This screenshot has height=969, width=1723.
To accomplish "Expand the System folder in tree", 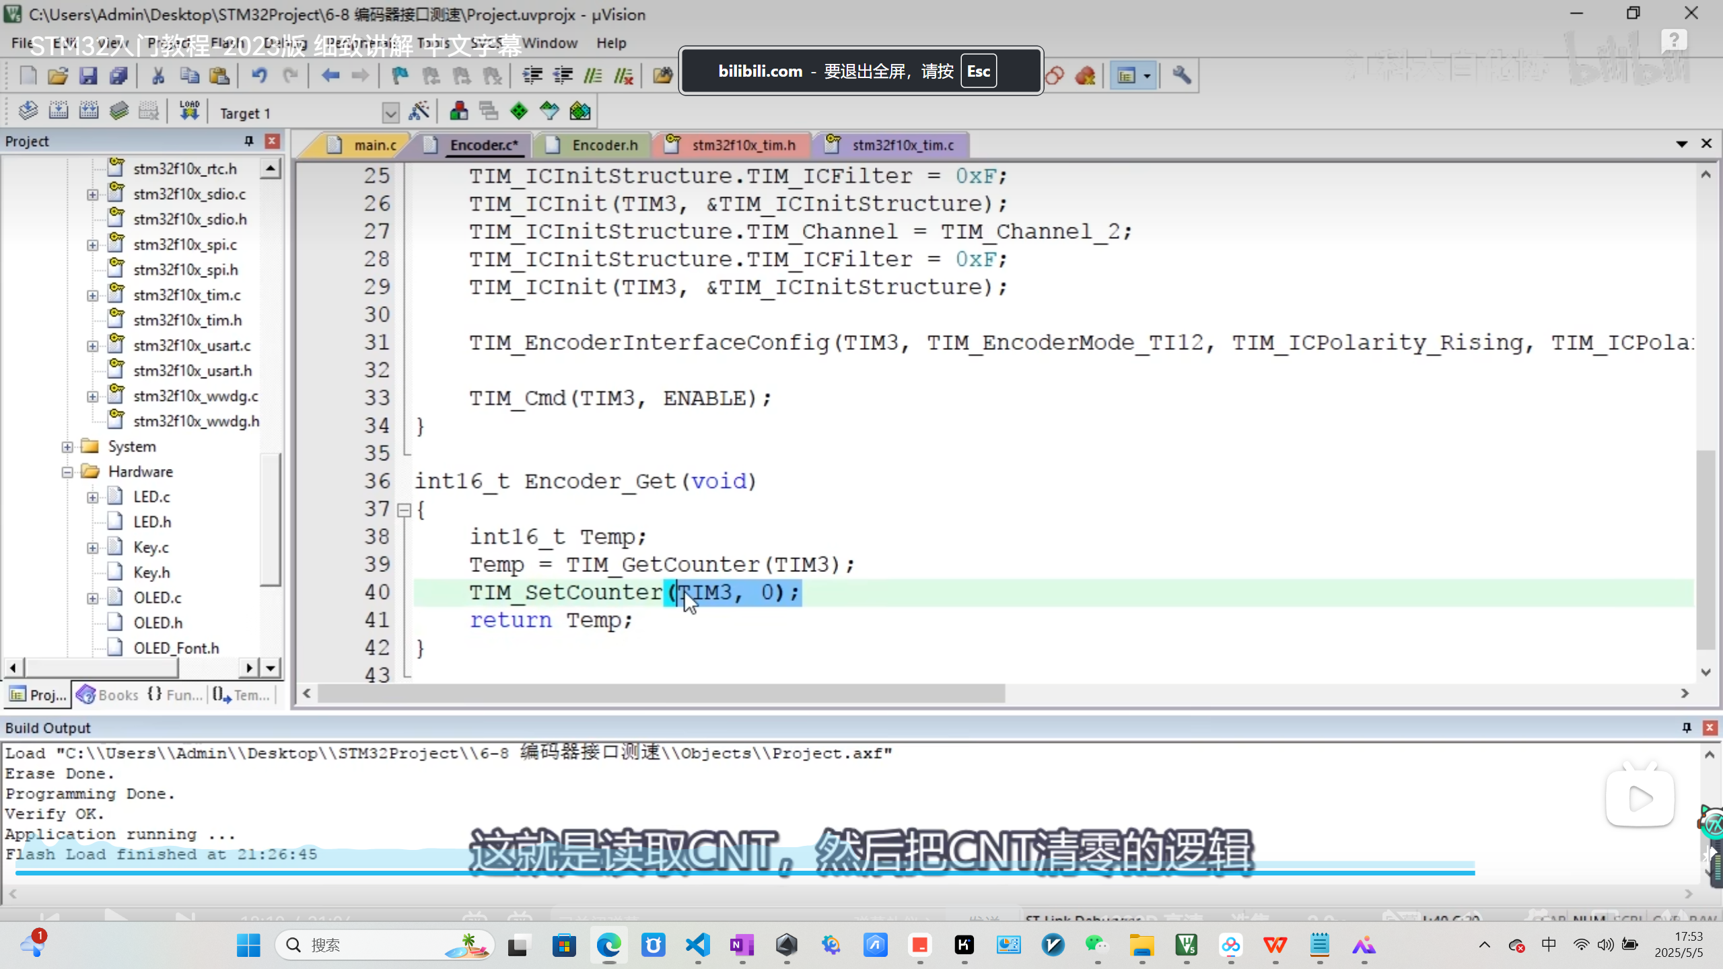I will point(67,447).
